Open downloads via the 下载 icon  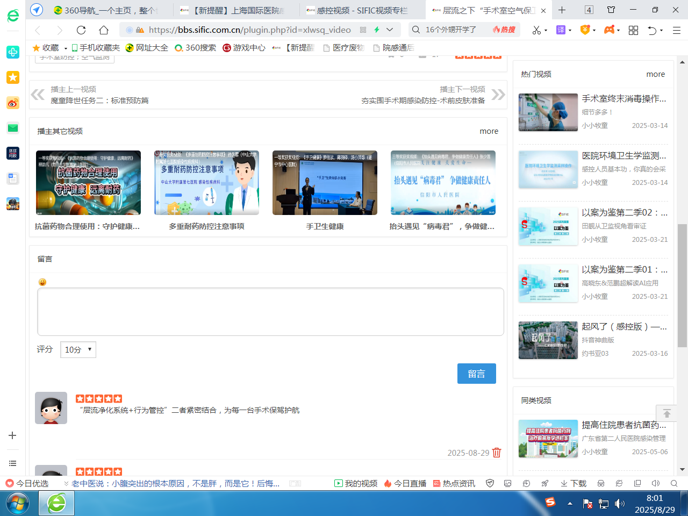click(x=574, y=483)
